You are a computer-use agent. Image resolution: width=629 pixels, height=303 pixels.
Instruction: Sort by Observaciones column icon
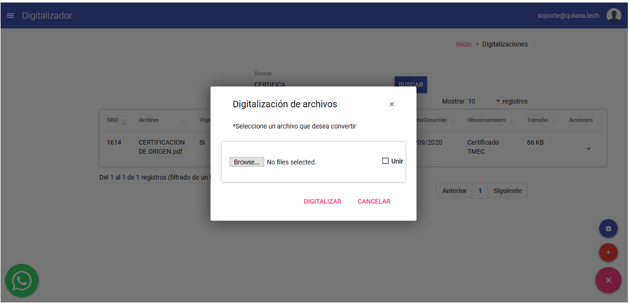pyautogui.click(x=512, y=122)
